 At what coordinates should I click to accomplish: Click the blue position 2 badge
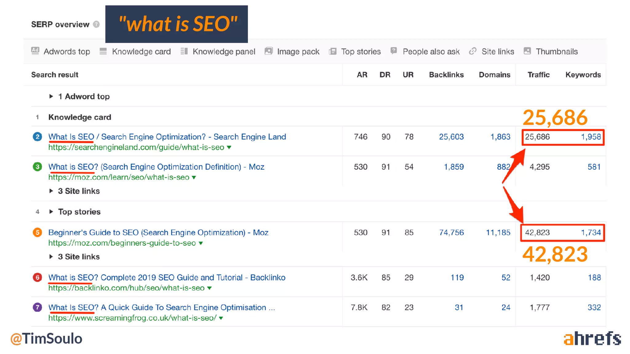point(38,137)
